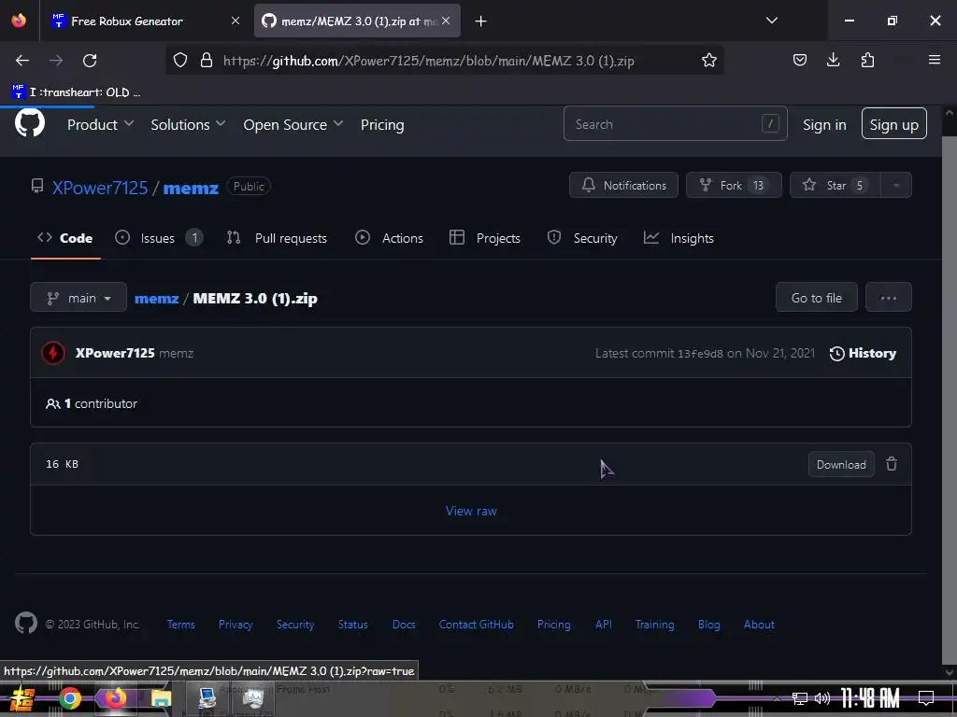Reload the current page
This screenshot has width=957, height=717.
coord(90,61)
